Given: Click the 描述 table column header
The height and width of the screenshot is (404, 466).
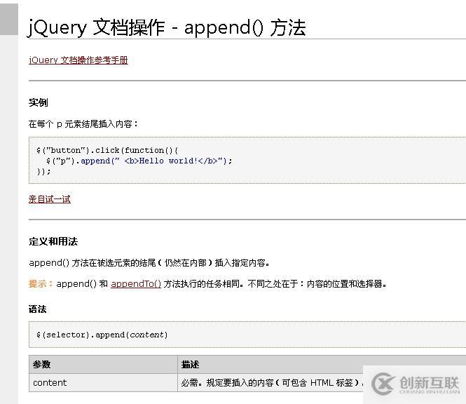Looking at the screenshot, I should (x=190, y=365).
